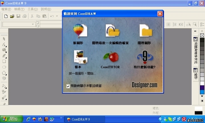This screenshot has width=205, height=123.
Task: Pick the bright blue palette swatch
Action: point(202,92)
